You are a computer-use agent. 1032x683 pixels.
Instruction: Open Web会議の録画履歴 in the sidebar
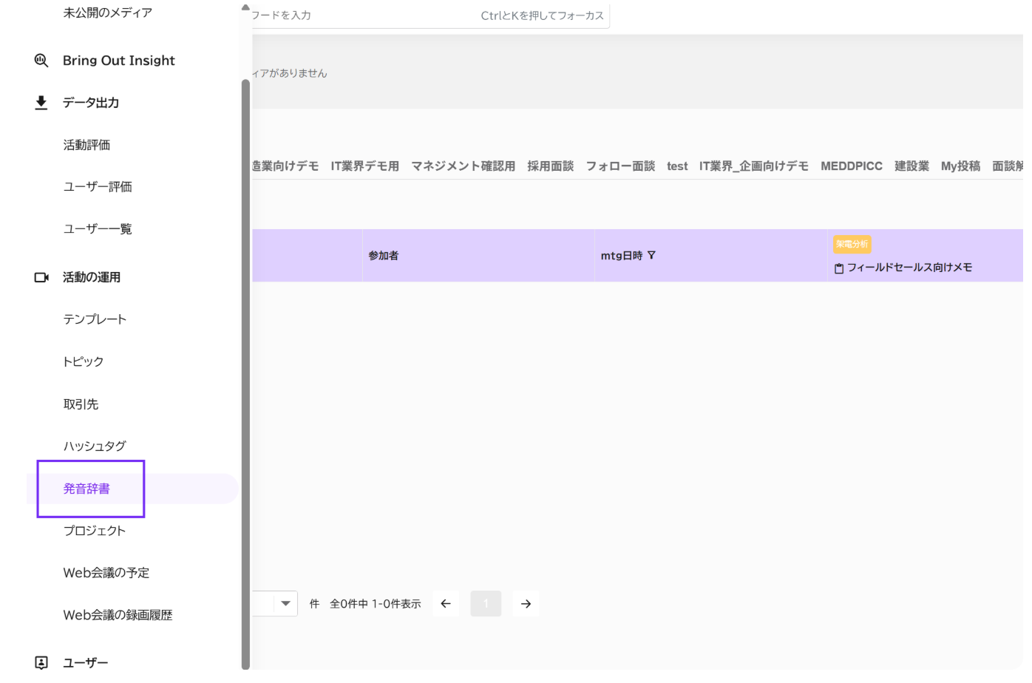(118, 615)
